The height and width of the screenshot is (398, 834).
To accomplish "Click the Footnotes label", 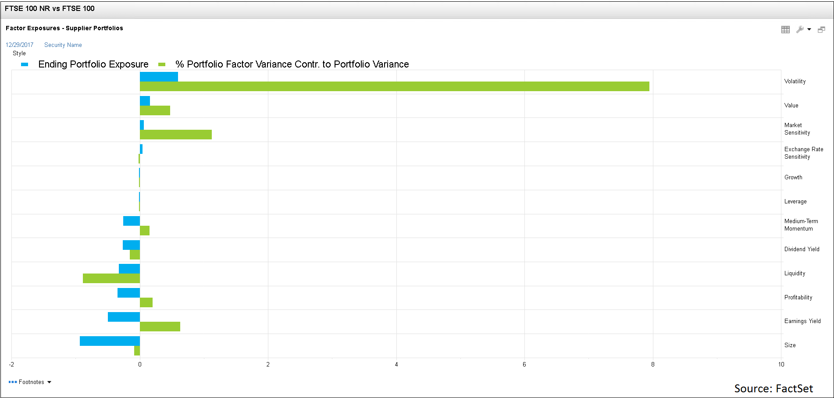I will [x=32, y=382].
